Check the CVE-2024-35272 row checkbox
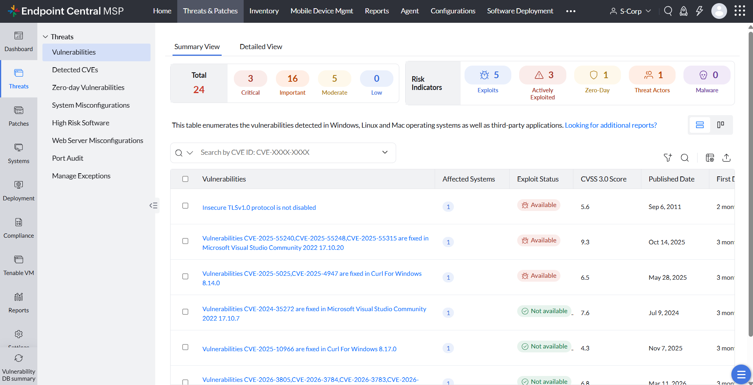753x385 pixels. (x=185, y=312)
